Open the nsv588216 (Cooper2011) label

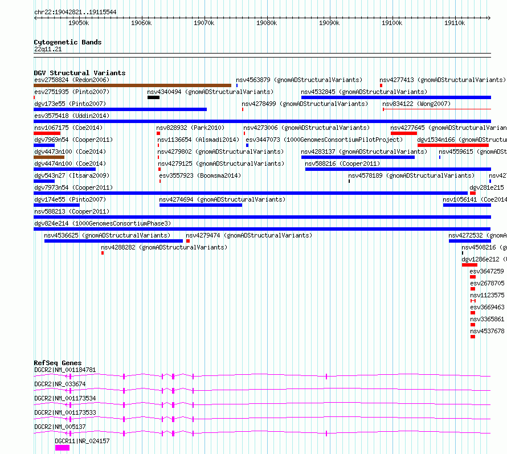(x=342, y=163)
